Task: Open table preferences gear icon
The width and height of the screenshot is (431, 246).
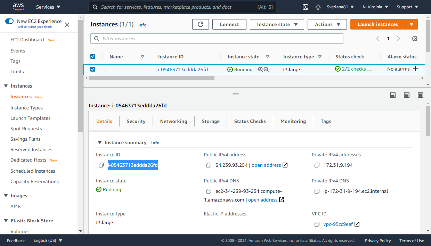Action: tap(414, 39)
